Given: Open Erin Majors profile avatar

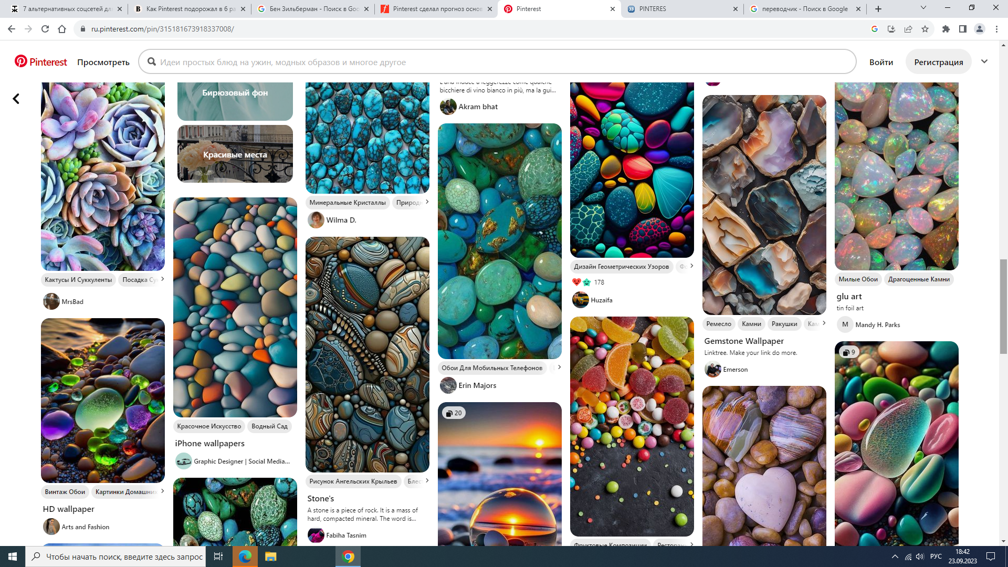Looking at the screenshot, I should coord(448,385).
